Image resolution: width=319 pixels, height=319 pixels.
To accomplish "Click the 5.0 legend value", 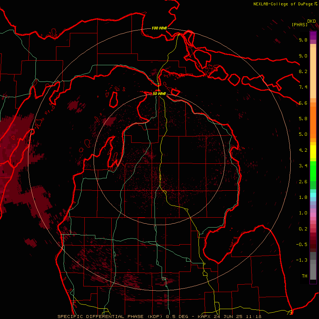I will 303,134.
